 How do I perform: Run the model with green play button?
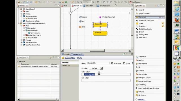pyautogui.click(x=66, y=2)
